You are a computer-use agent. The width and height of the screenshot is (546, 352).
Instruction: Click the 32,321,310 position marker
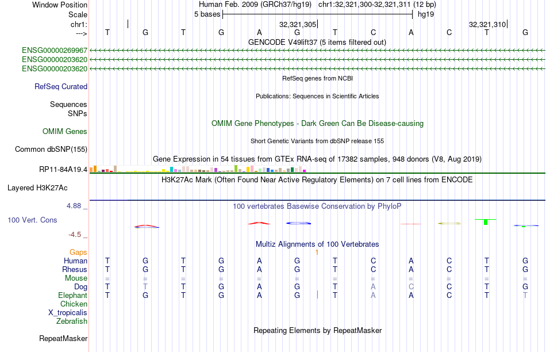coord(487,24)
